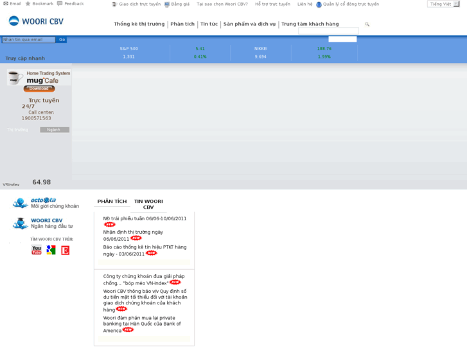Open the YouTube channel icon
Viewport: 467px width, 350px height.
coord(37,250)
